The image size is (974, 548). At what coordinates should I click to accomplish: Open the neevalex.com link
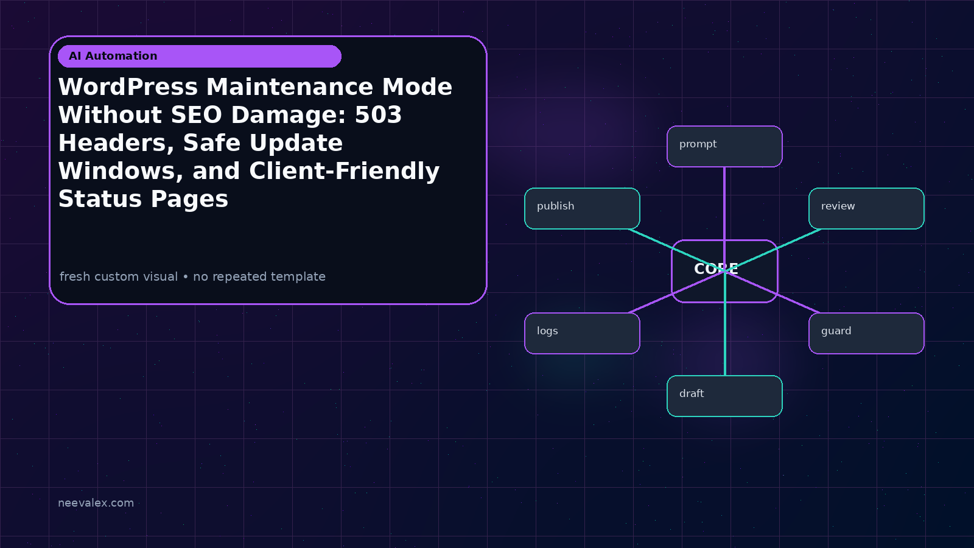point(96,503)
